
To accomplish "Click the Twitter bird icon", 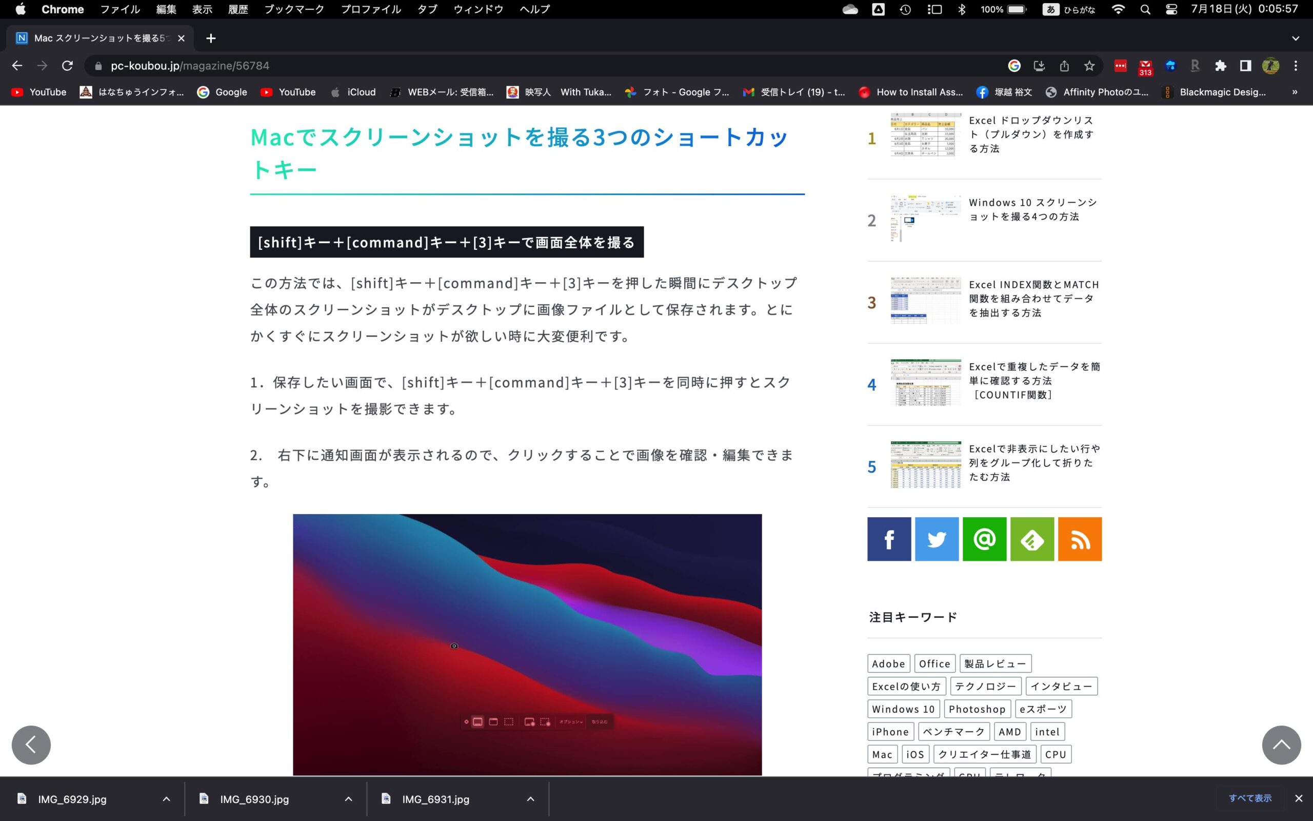I will pyautogui.click(x=937, y=539).
